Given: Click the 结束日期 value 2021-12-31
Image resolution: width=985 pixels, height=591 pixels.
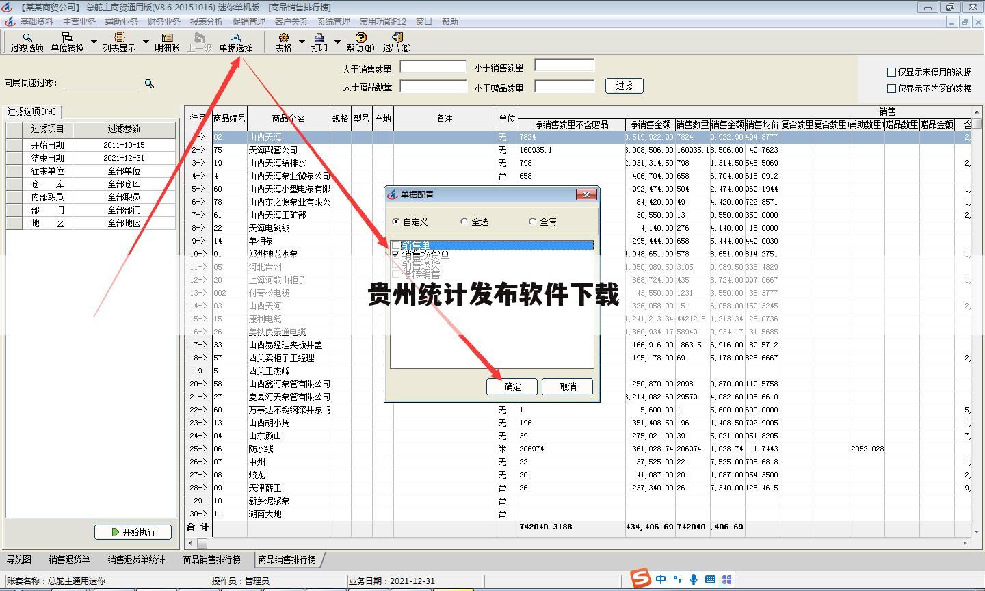Looking at the screenshot, I should (x=124, y=158).
